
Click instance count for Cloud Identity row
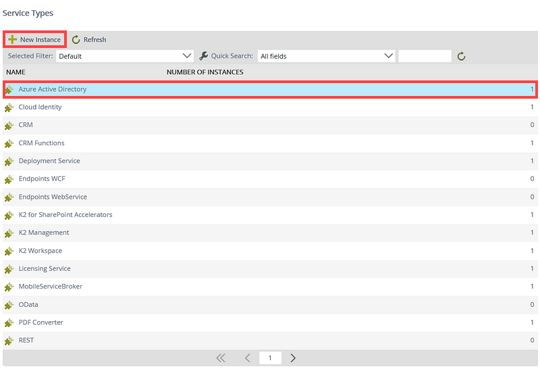532,107
